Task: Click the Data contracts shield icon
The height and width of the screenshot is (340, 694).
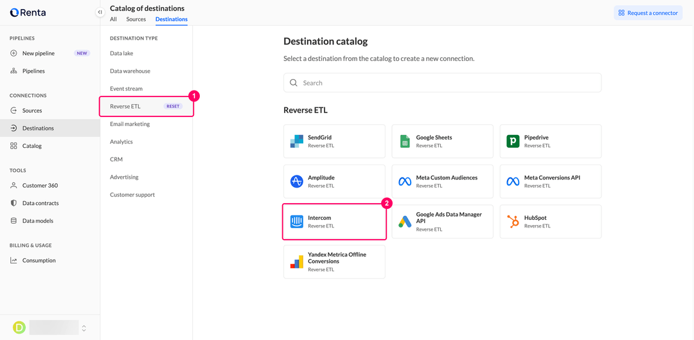Action: [13, 203]
